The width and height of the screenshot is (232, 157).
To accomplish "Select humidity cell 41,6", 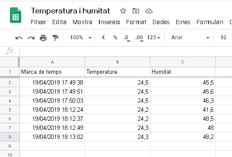I will tap(183, 110).
